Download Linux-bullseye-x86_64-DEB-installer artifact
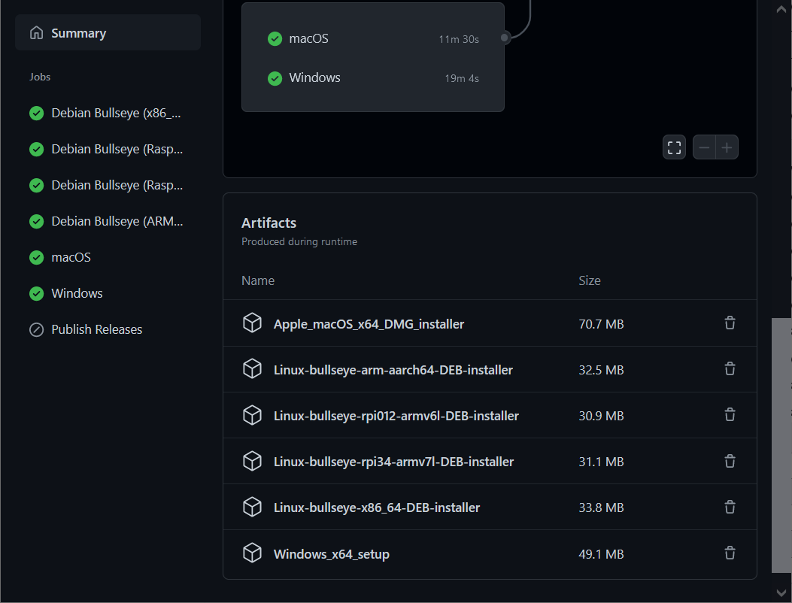The width and height of the screenshot is (792, 603). [377, 508]
